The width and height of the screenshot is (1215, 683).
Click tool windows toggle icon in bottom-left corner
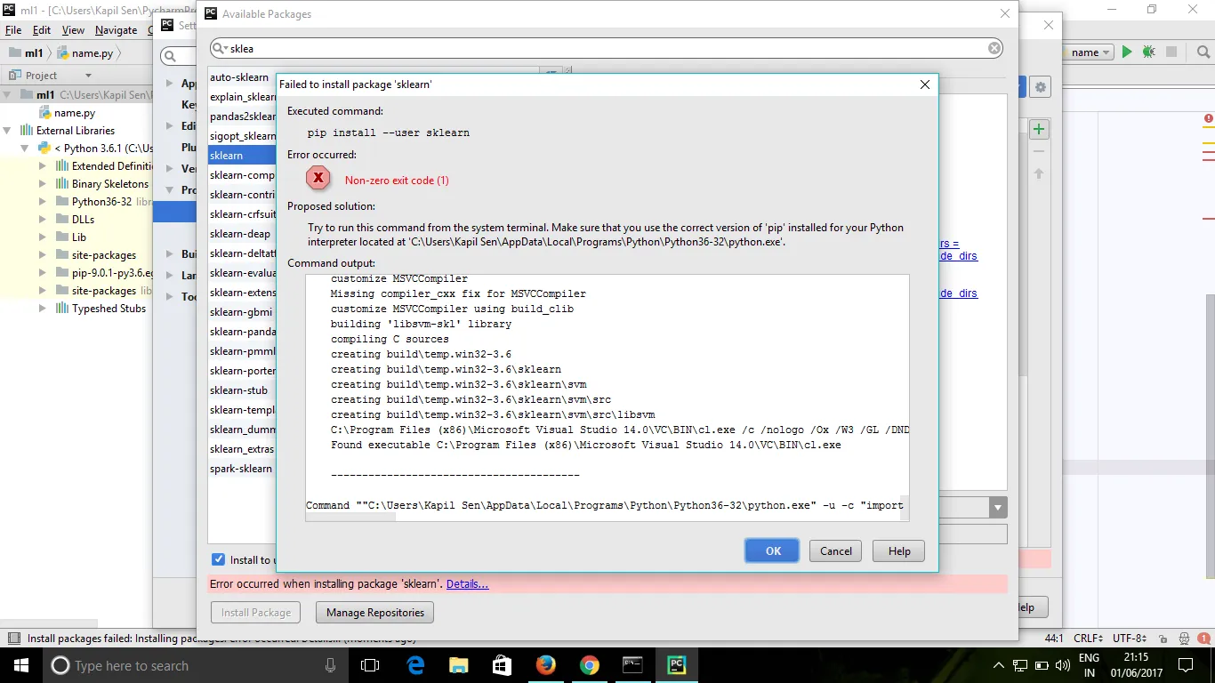[x=13, y=638]
